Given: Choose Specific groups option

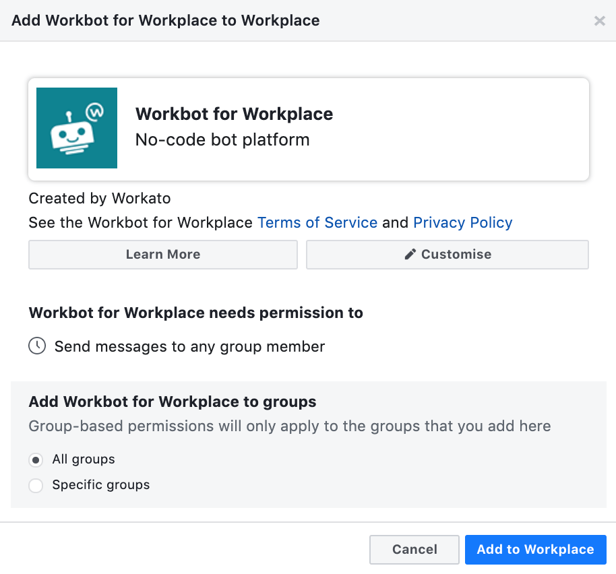Looking at the screenshot, I should [36, 485].
